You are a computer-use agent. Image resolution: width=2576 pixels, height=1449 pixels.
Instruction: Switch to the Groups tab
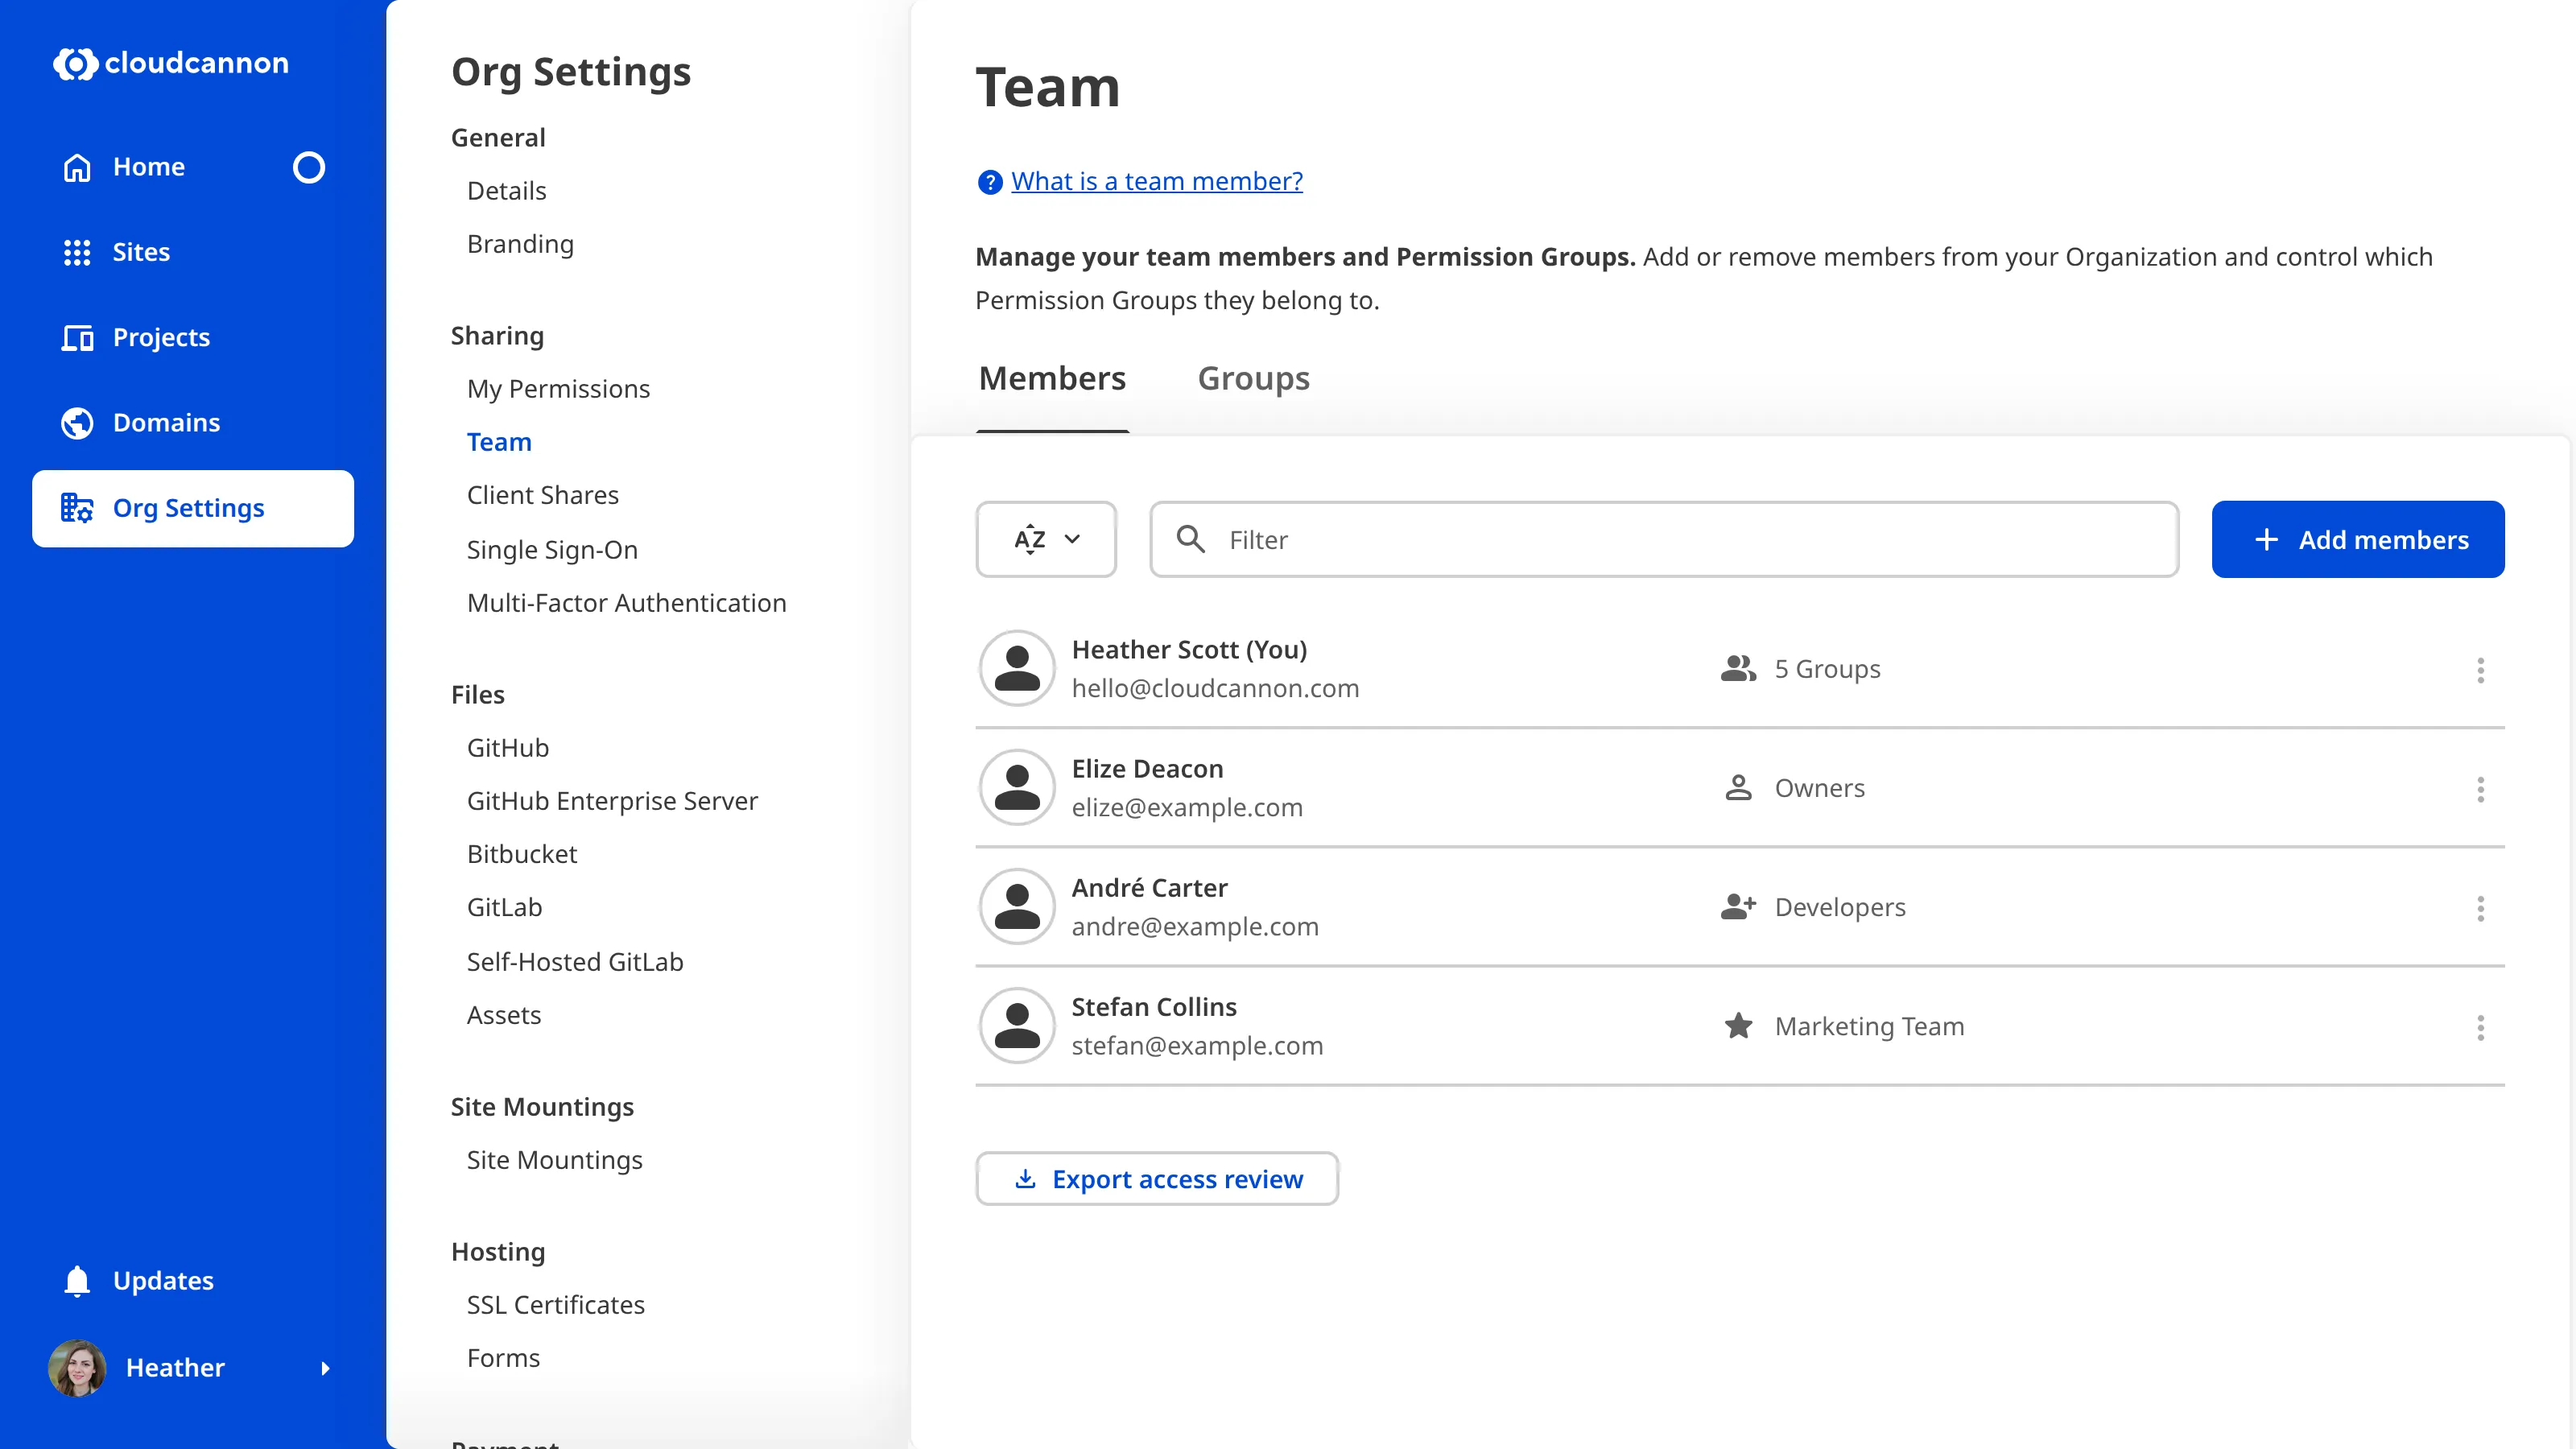coord(1253,378)
